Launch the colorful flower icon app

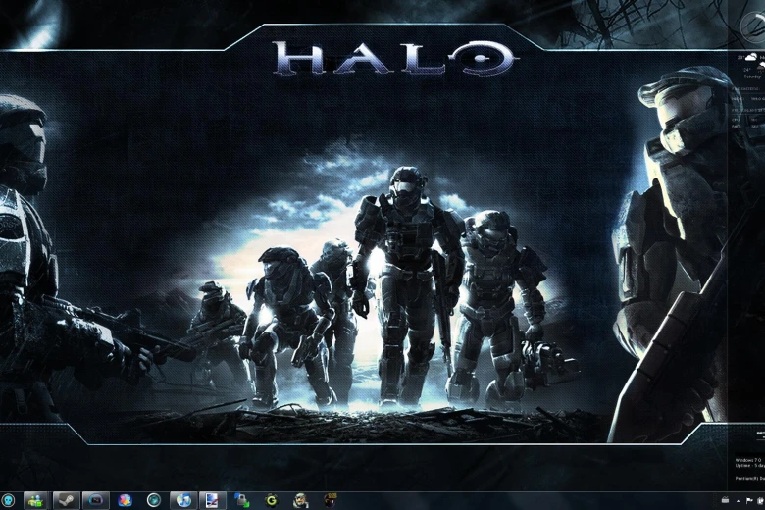click(126, 501)
